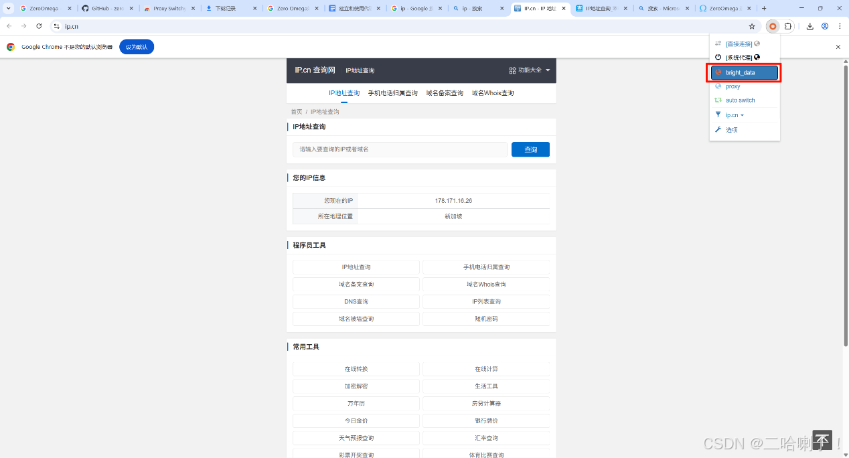Viewport: 849px width, 458px height.
Task: Open the 域名被墙查询 tool
Action: pyautogui.click(x=356, y=319)
